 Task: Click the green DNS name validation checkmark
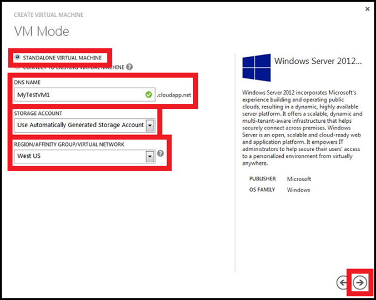click(x=149, y=94)
